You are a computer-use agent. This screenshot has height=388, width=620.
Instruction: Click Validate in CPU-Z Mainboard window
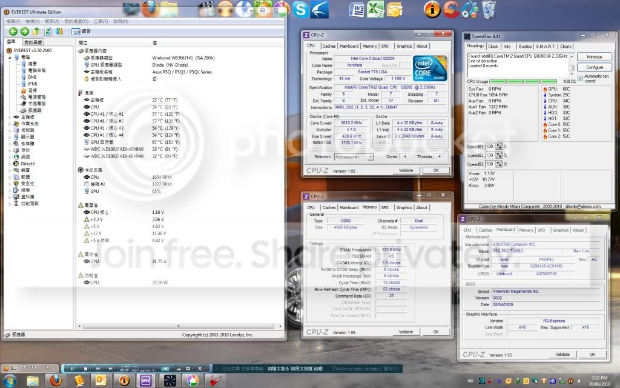(x=562, y=355)
